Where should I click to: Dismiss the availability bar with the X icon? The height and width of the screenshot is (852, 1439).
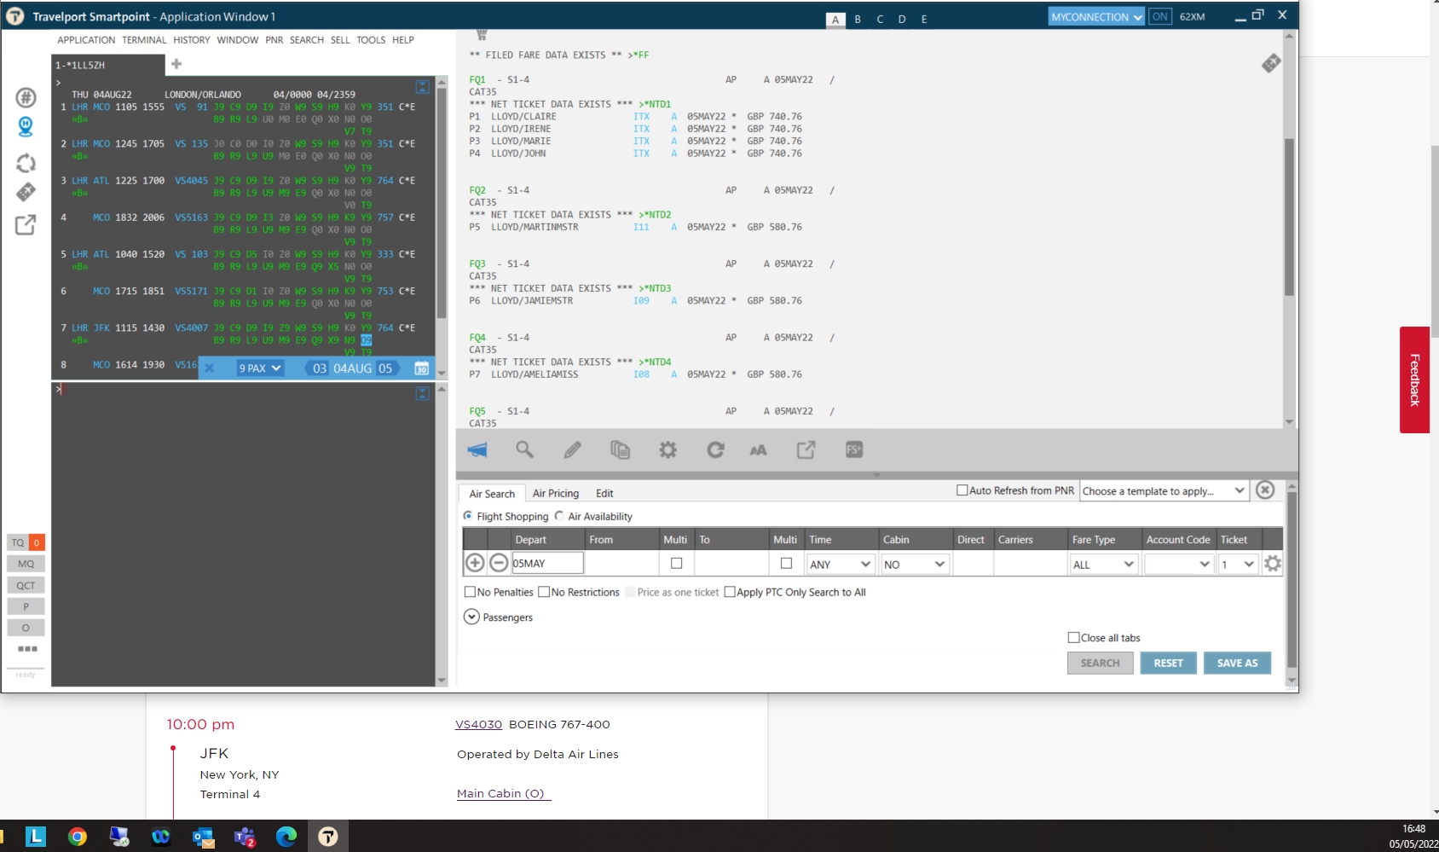point(209,368)
